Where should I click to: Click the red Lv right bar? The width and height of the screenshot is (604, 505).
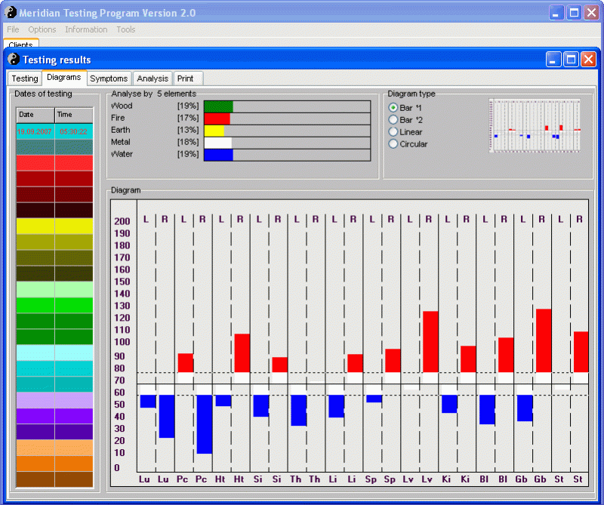[430, 342]
